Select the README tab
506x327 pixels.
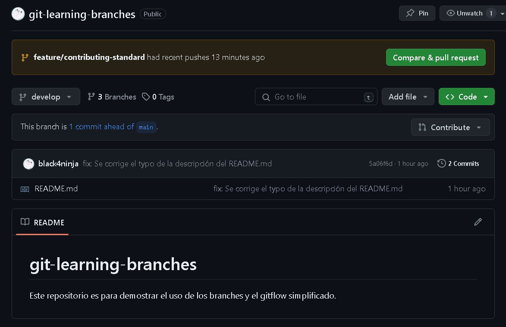pyautogui.click(x=42, y=222)
